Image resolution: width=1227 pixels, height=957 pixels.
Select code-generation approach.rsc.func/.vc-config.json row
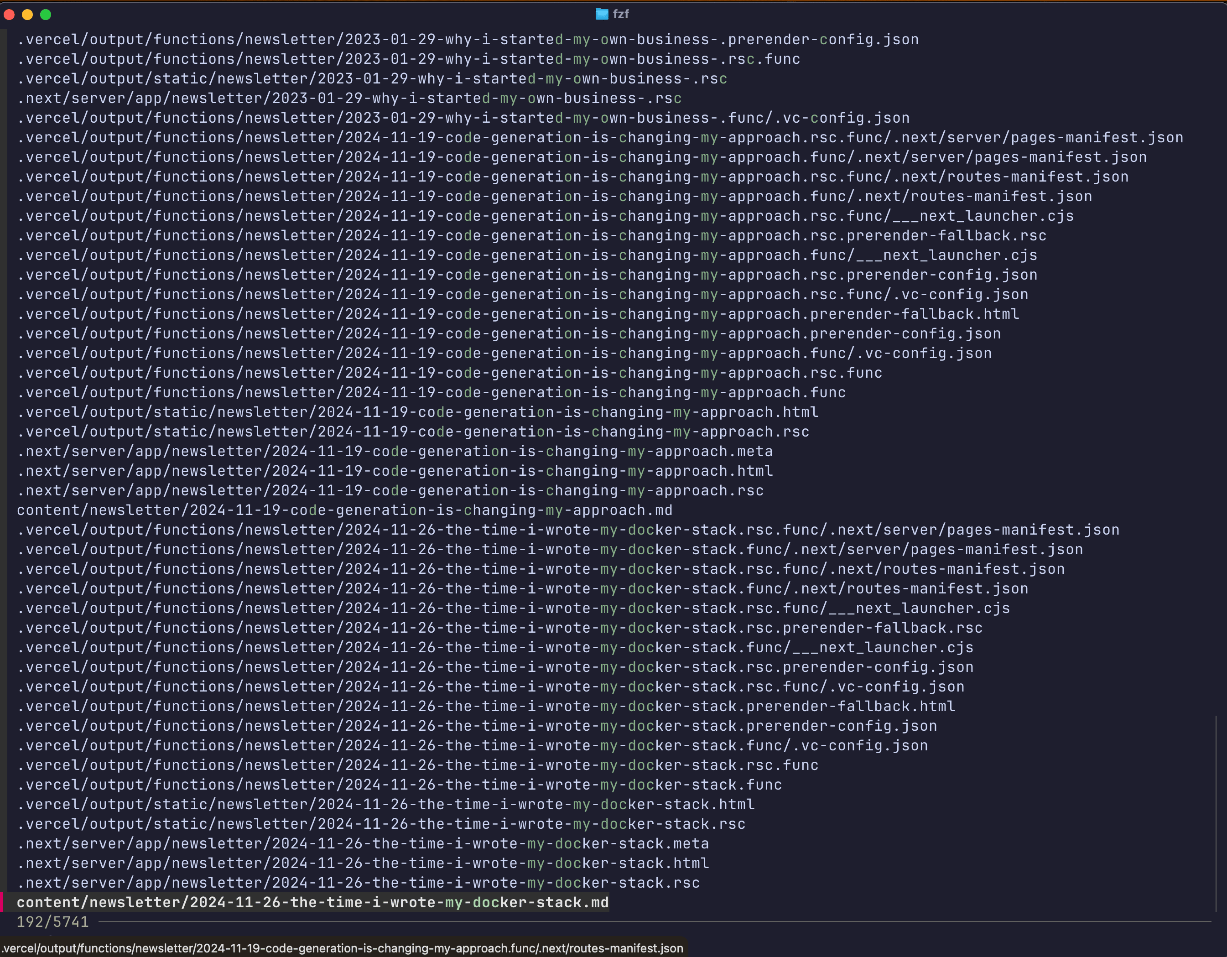[x=522, y=295]
